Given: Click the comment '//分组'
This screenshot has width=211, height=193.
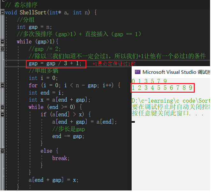Looking at the screenshot, I should [x=25, y=20].
